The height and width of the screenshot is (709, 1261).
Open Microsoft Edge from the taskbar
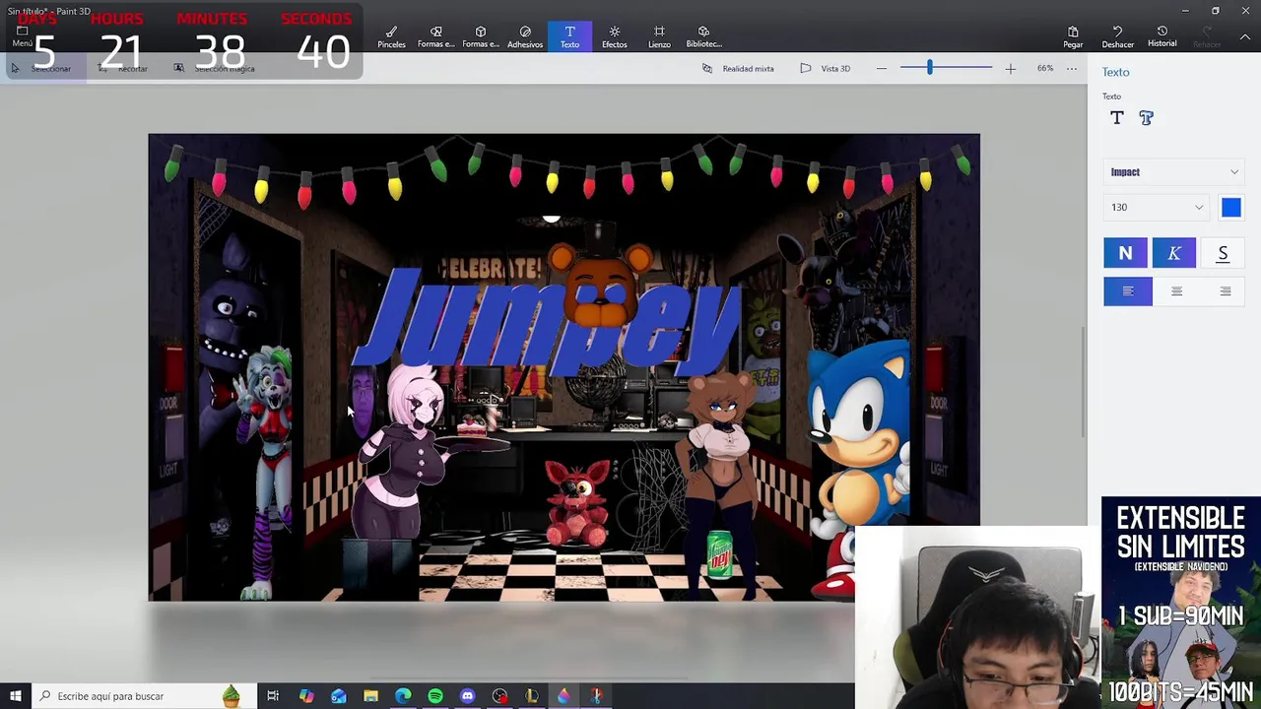pyautogui.click(x=403, y=696)
